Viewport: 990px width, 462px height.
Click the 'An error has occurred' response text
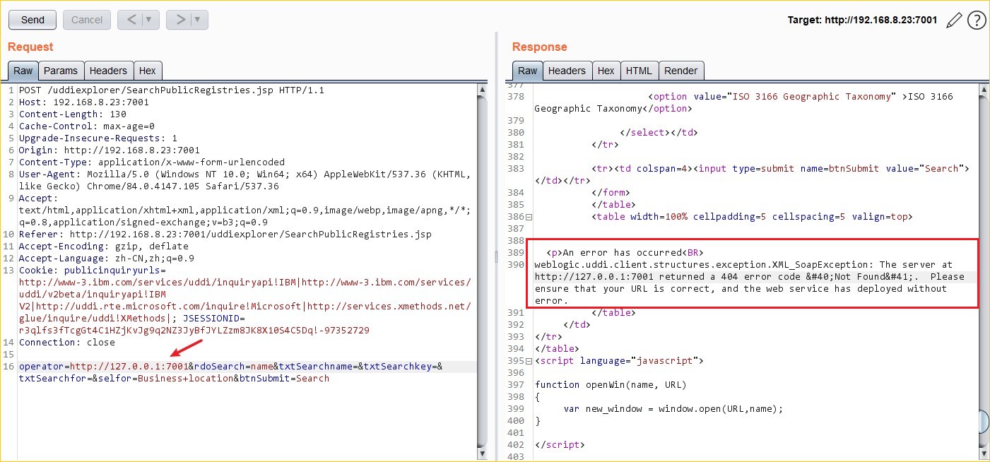[x=623, y=253]
